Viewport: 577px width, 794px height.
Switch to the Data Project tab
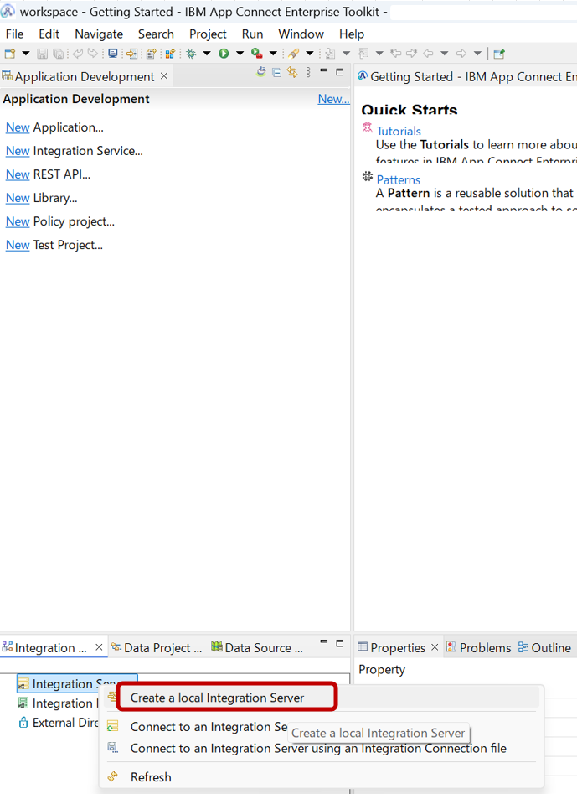pyautogui.click(x=157, y=647)
